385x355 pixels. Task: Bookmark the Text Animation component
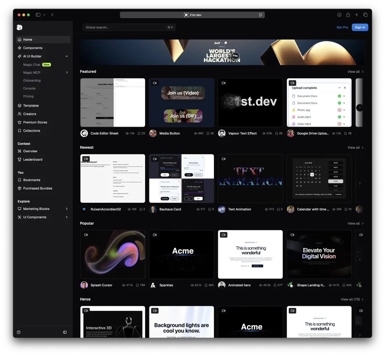[278, 209]
